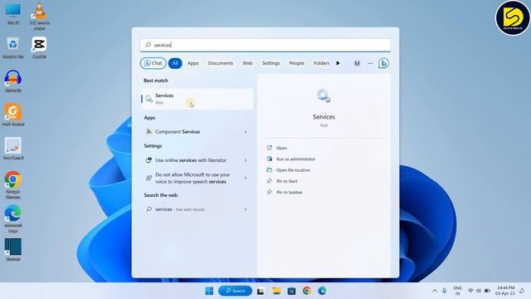Click the search input field
Image resolution: width=531 pixels, height=299 pixels.
click(265, 45)
